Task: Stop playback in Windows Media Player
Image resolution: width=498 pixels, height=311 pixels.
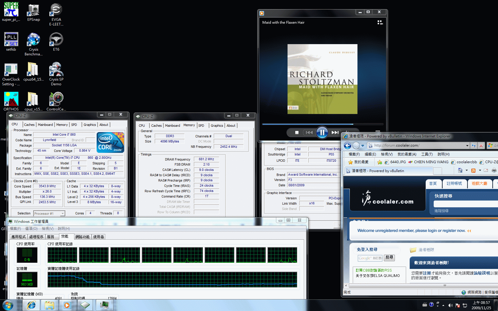Action: click(x=297, y=132)
